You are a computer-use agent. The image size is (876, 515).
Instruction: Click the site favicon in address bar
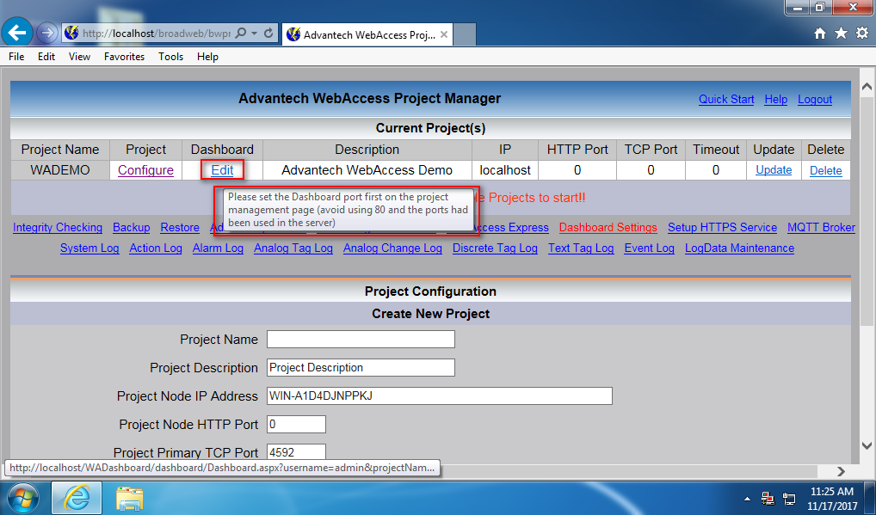(71, 34)
